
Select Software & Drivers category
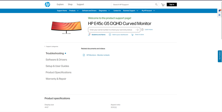[56, 60]
